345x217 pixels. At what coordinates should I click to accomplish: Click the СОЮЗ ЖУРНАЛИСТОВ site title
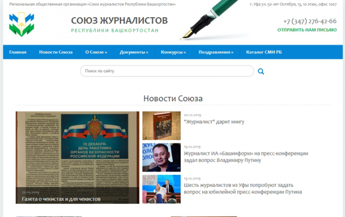point(119,21)
